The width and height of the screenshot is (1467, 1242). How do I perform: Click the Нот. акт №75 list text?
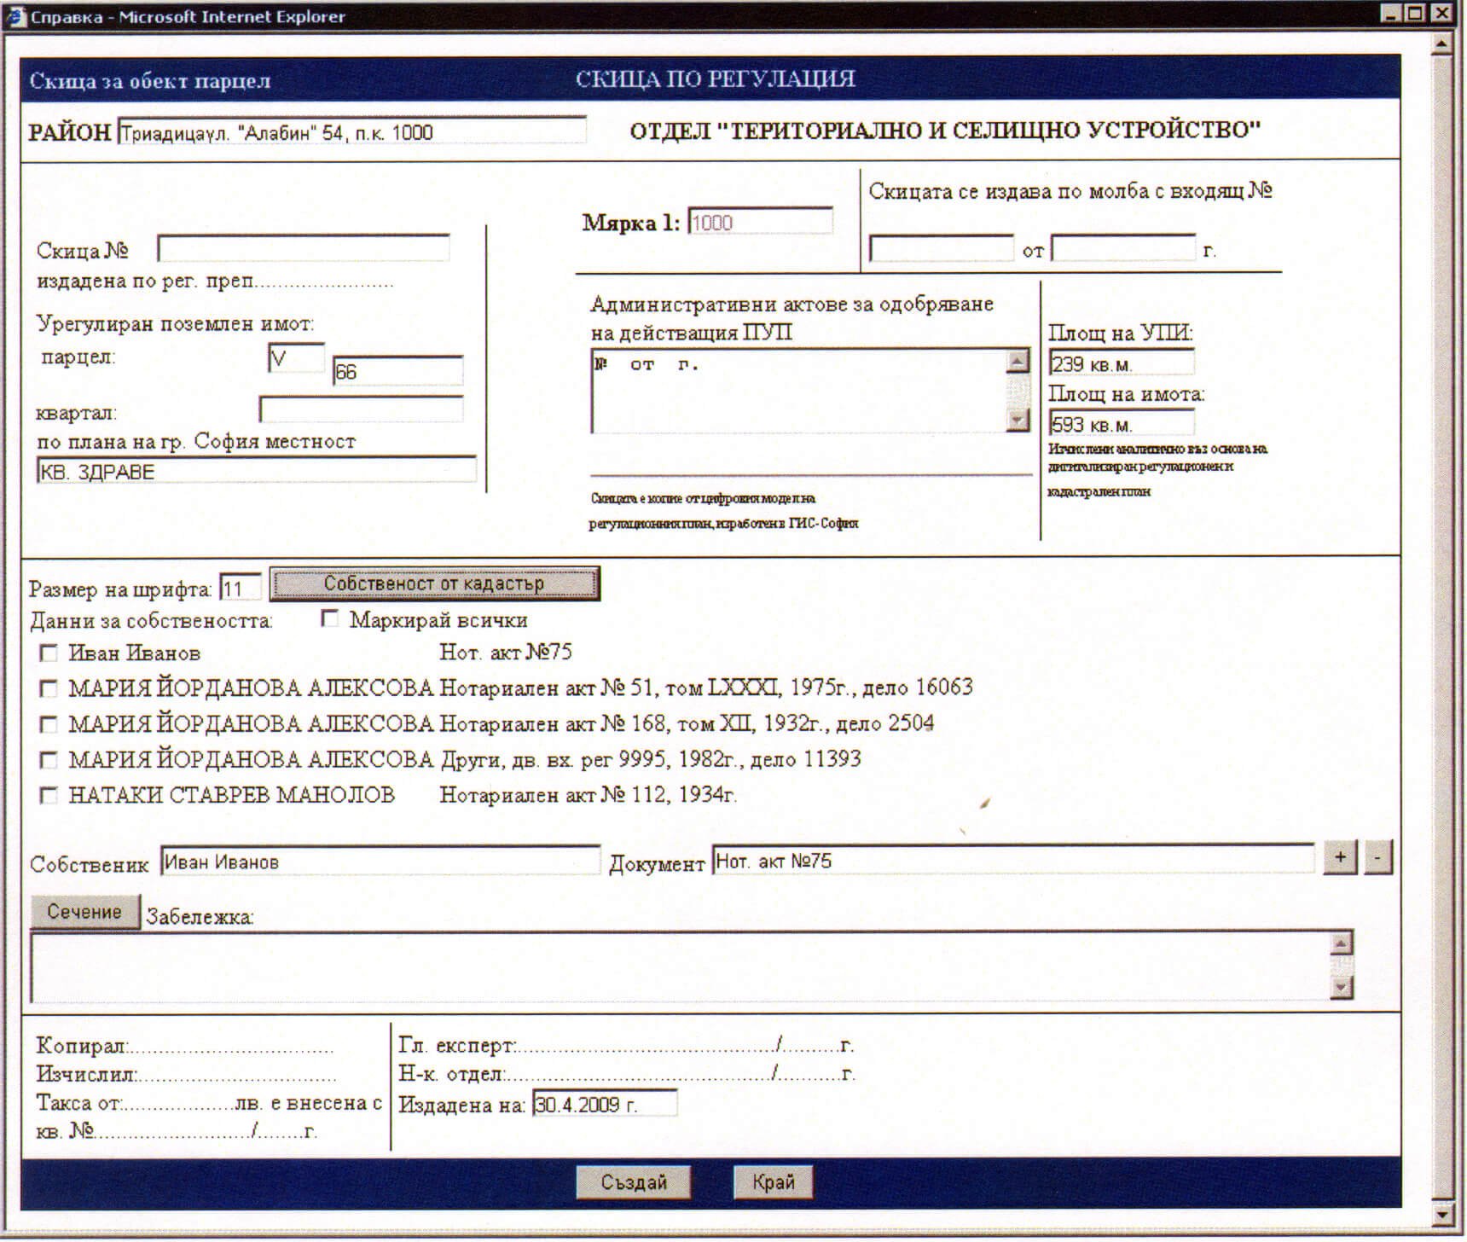(x=506, y=653)
